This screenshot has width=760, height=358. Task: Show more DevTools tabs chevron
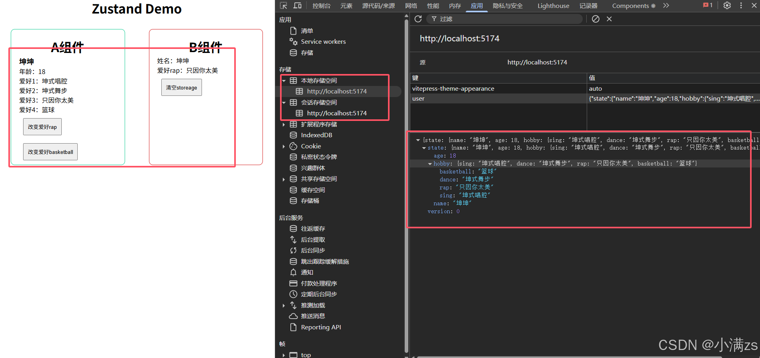click(666, 6)
